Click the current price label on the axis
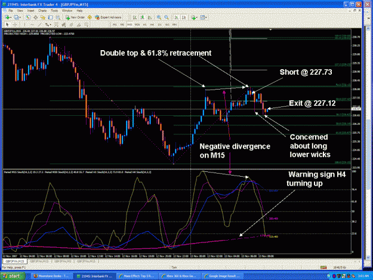 (x=356, y=109)
